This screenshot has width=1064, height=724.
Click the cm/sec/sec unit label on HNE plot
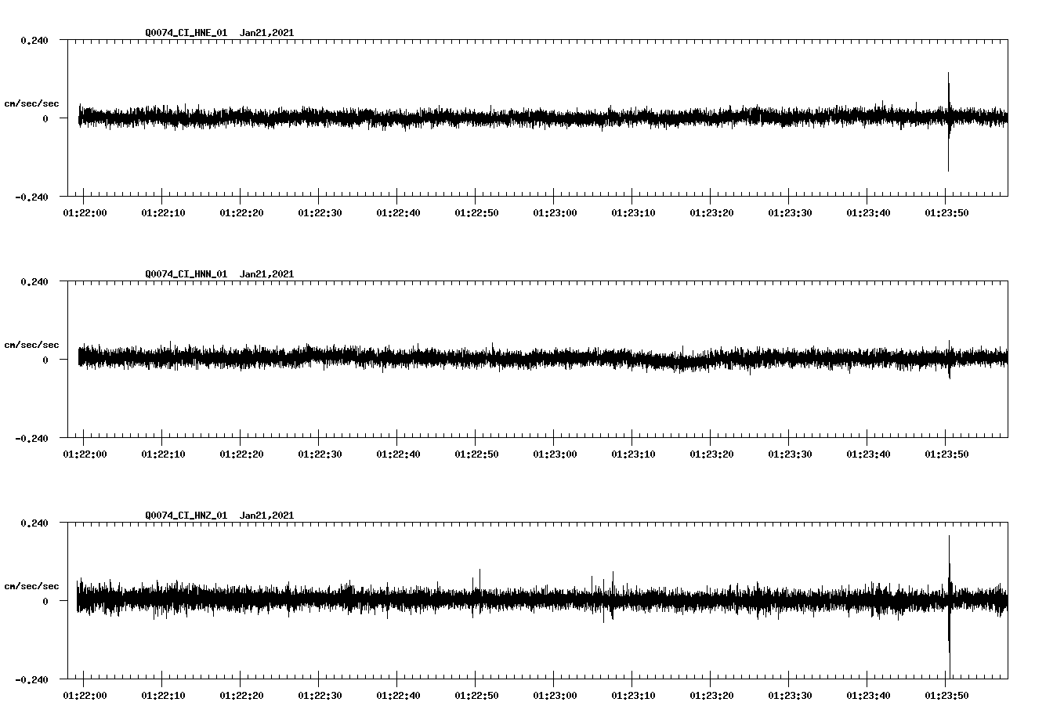tap(31, 103)
